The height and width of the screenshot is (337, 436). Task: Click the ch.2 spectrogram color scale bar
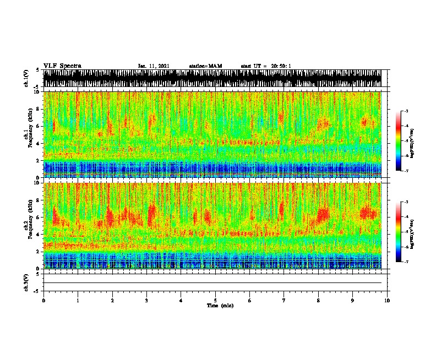pyautogui.click(x=399, y=232)
